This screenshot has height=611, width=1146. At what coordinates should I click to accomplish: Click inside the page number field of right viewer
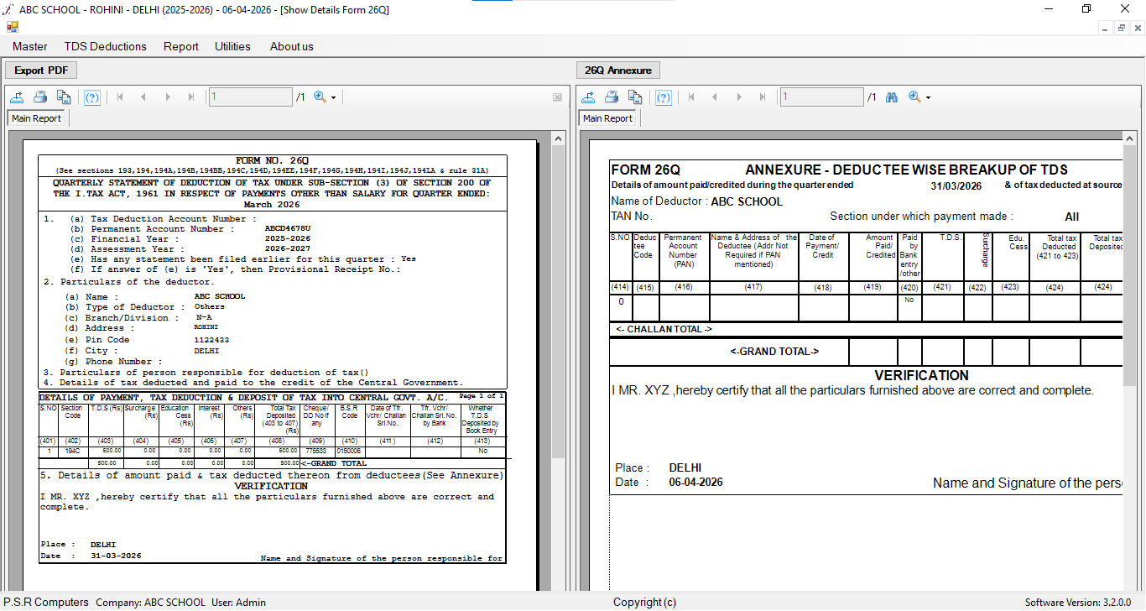820,97
